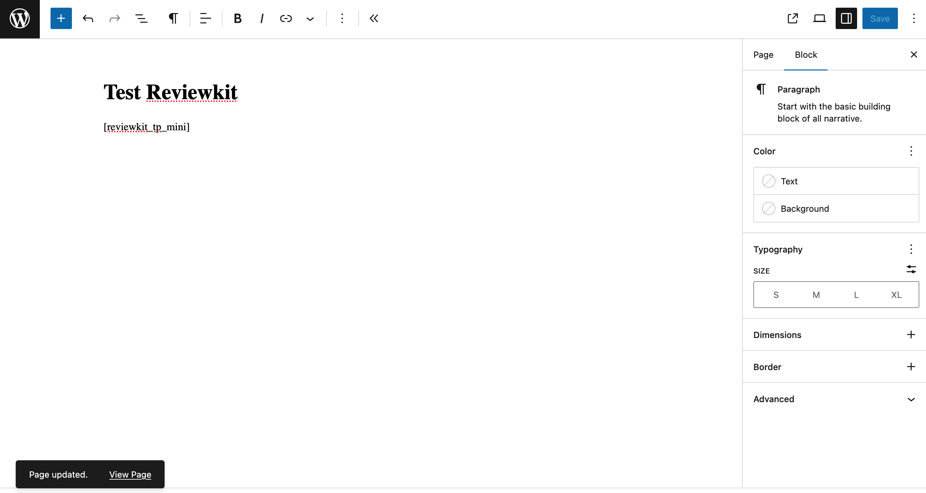Viewport: 926px width, 493px height.
Task: Undo the last change
Action: tap(88, 18)
